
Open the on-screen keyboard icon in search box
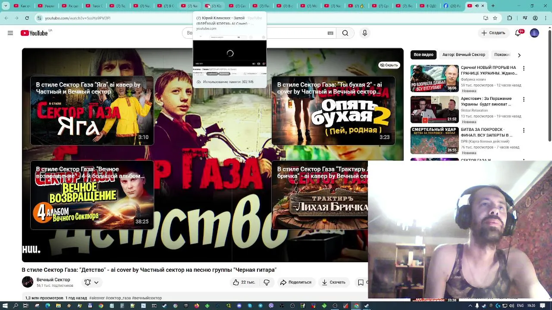(x=330, y=33)
